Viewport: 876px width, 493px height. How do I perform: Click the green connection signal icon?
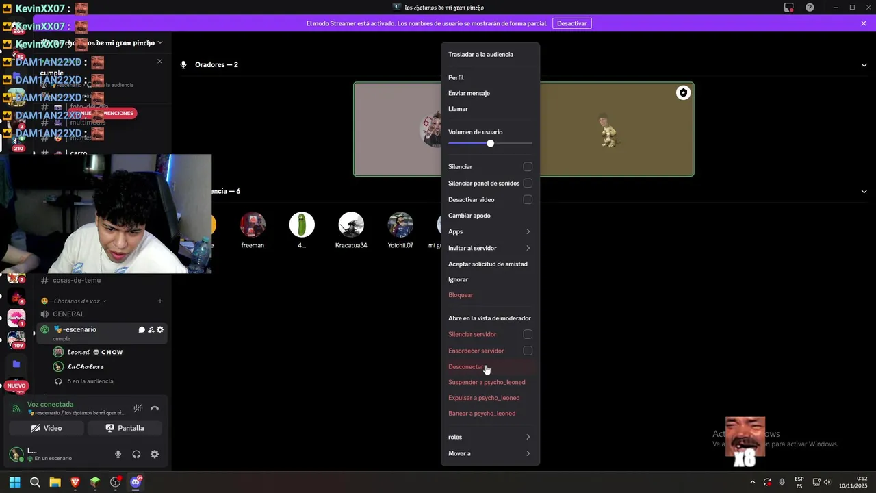click(16, 408)
